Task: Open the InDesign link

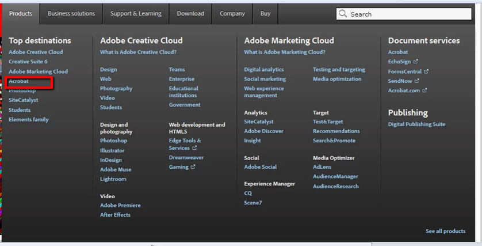Action: click(x=110, y=160)
